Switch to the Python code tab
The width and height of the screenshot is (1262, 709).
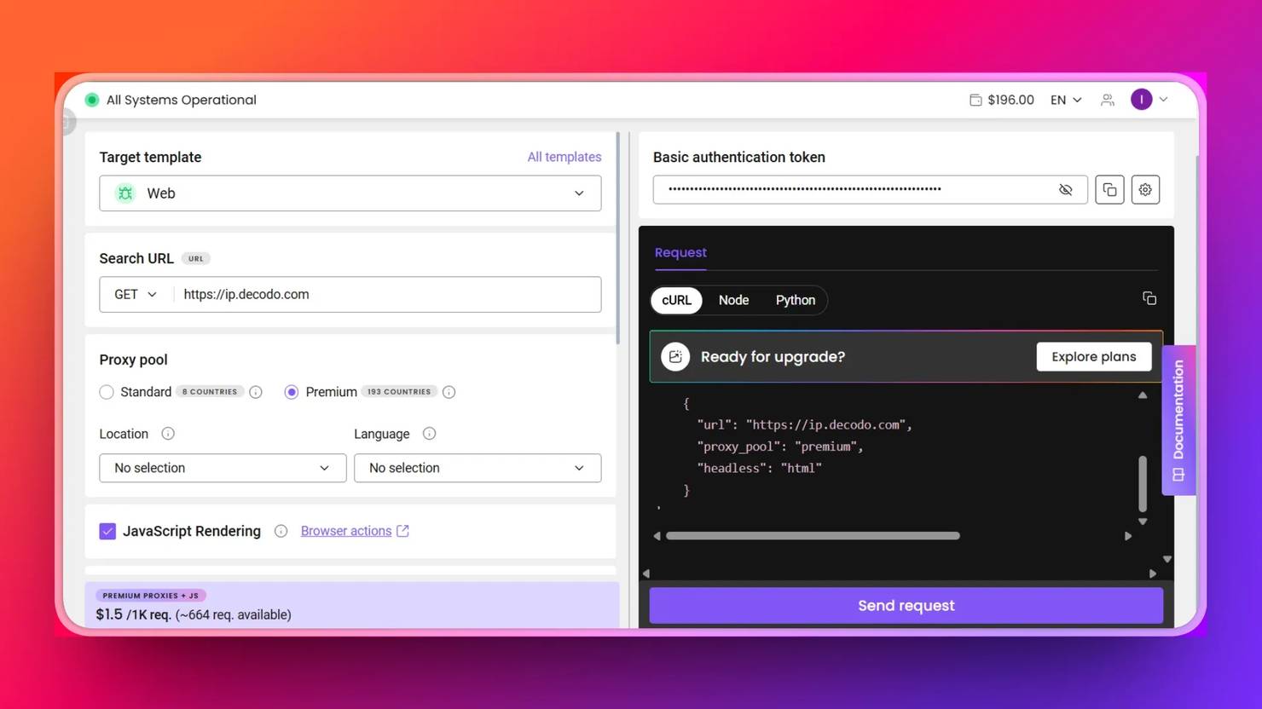pos(795,300)
